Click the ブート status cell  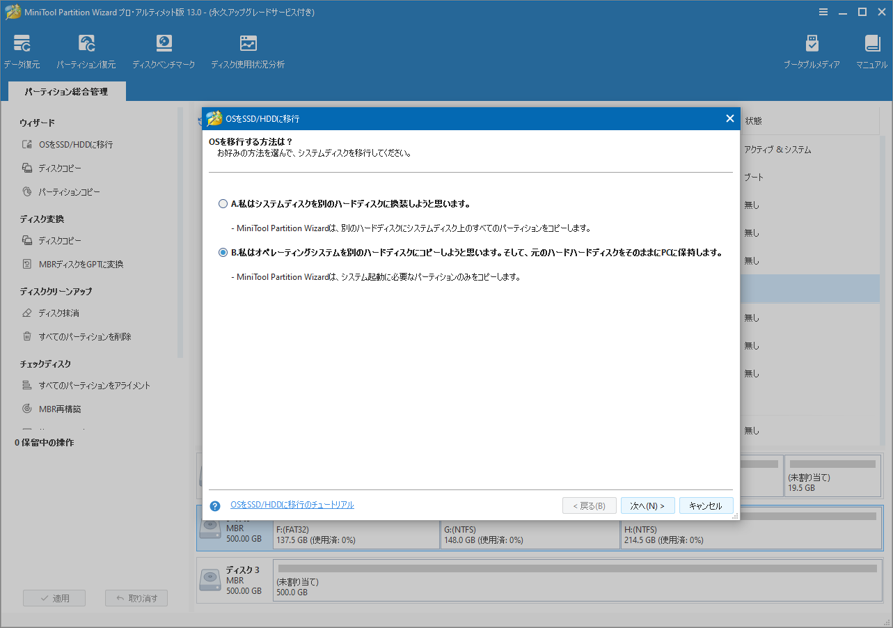[x=754, y=178]
